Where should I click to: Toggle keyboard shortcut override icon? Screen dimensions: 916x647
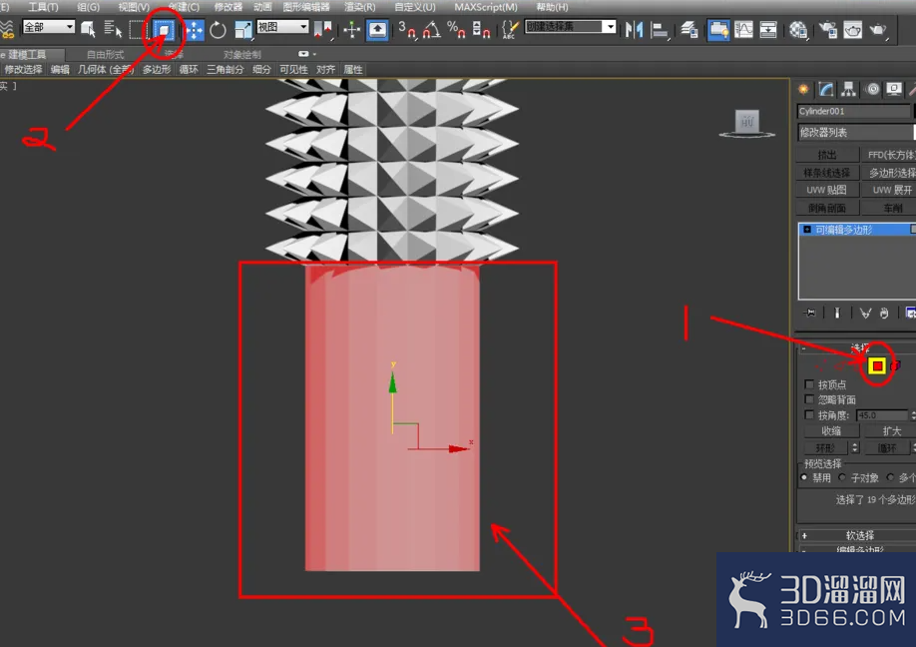tap(377, 29)
